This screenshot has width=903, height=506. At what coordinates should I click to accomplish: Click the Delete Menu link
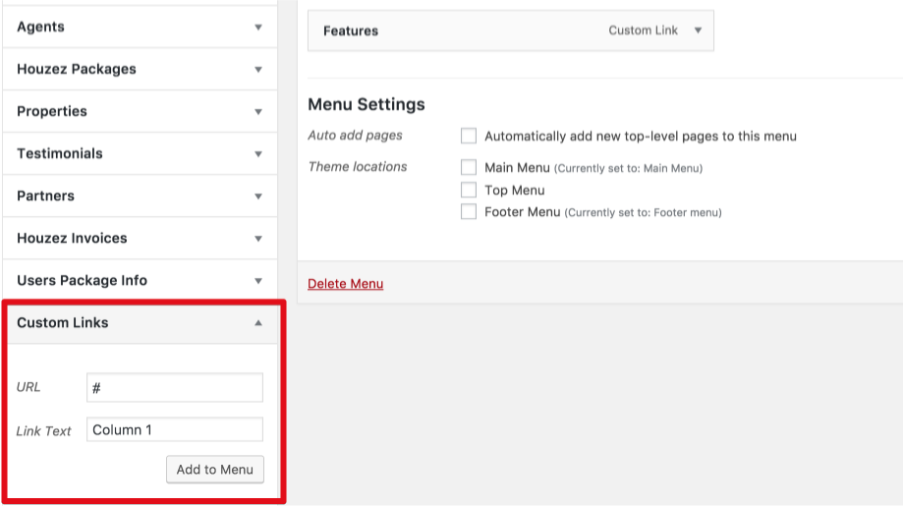click(346, 284)
